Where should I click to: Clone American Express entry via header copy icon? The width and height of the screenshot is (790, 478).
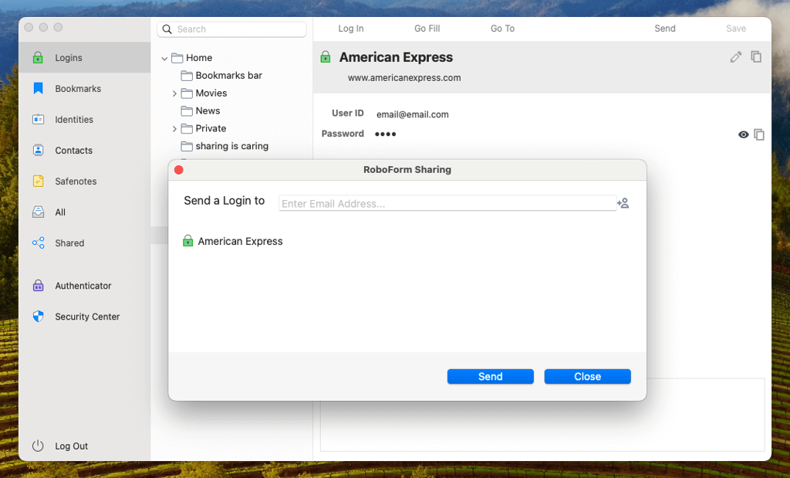(756, 57)
